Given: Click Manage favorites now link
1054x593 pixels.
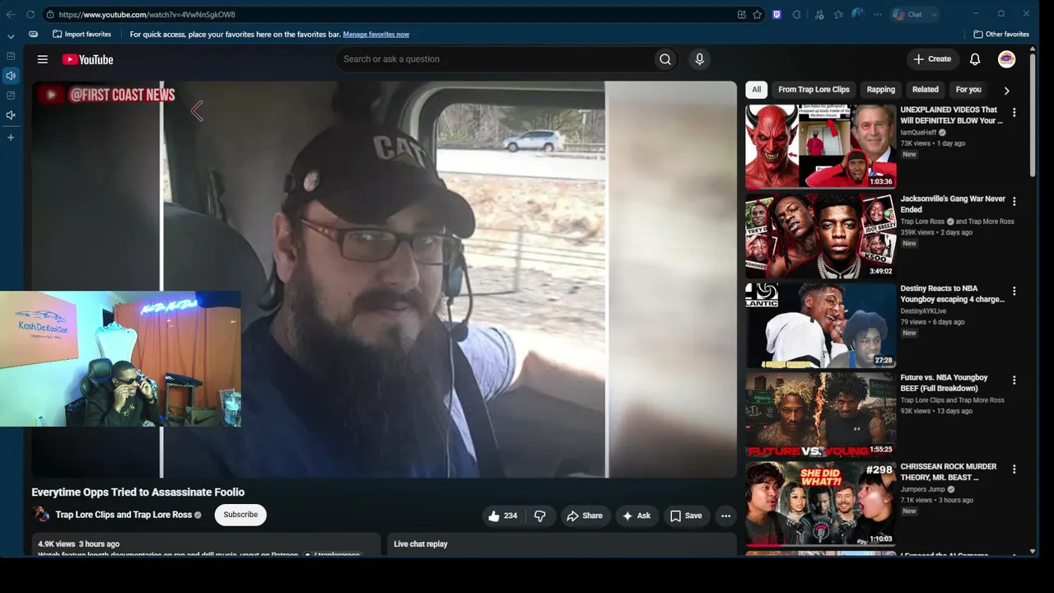Looking at the screenshot, I should (x=375, y=35).
